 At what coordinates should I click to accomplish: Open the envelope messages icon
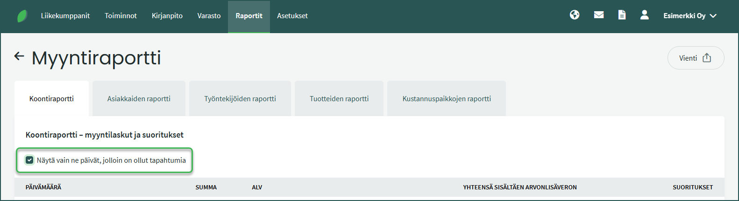click(599, 15)
